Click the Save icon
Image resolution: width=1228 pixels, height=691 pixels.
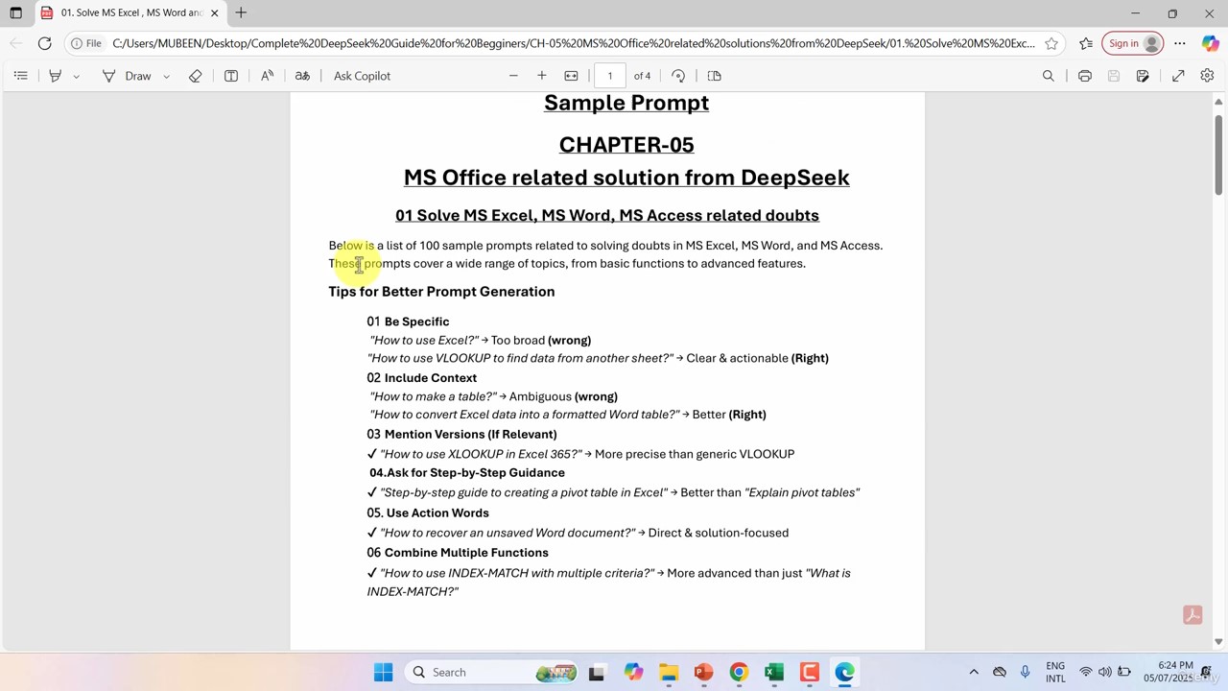coord(1114,76)
